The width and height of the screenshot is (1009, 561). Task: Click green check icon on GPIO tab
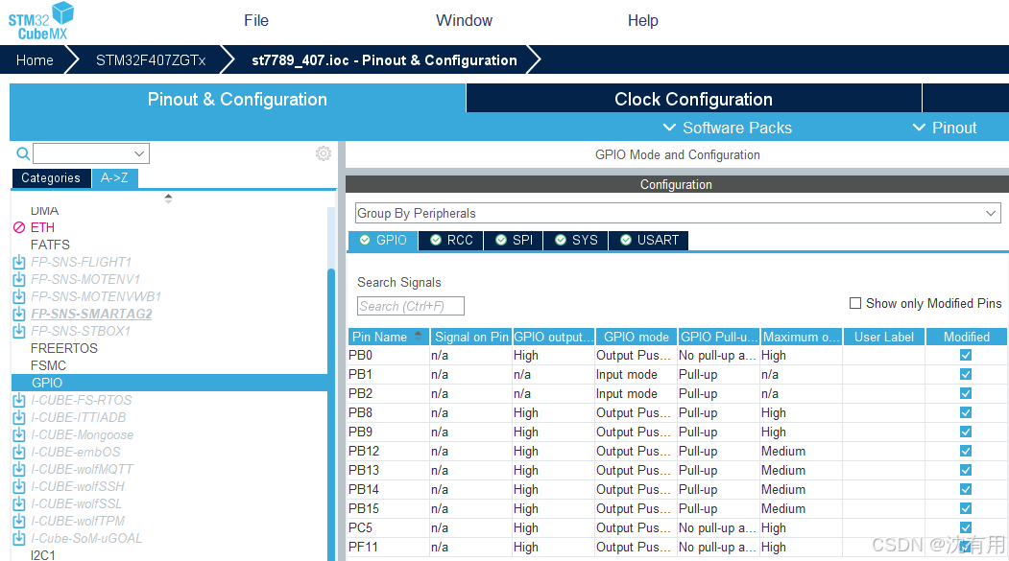point(365,240)
